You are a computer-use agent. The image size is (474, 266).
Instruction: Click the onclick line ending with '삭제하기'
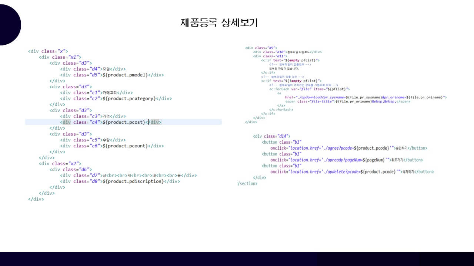coord(352,172)
